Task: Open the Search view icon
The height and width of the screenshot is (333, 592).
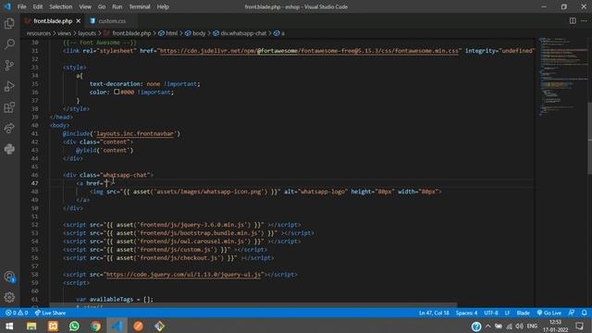Action: 9,44
